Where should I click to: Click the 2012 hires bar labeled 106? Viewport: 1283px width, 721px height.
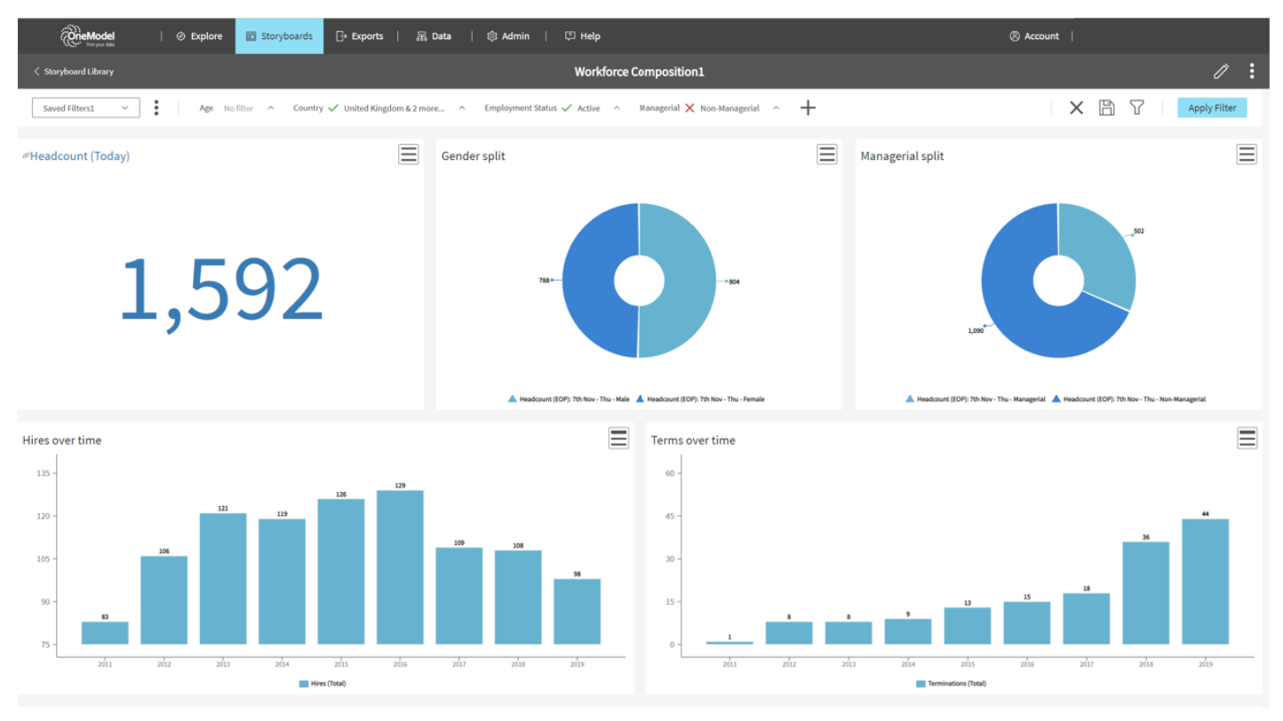point(164,600)
